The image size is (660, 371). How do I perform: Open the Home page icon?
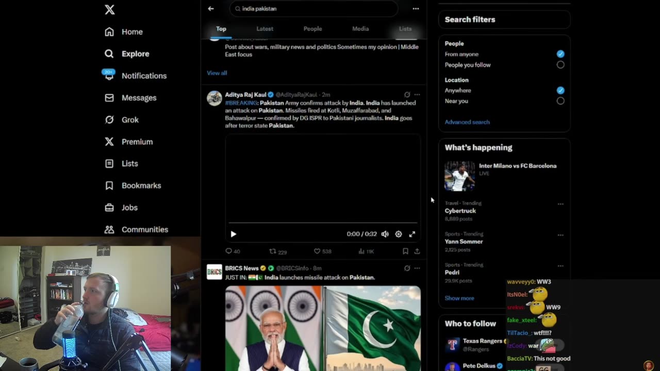tap(109, 32)
